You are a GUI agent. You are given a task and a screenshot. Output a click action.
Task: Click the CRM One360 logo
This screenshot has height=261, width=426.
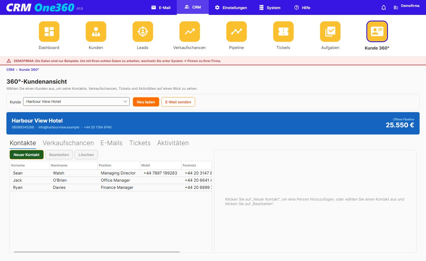pyautogui.click(x=40, y=7)
